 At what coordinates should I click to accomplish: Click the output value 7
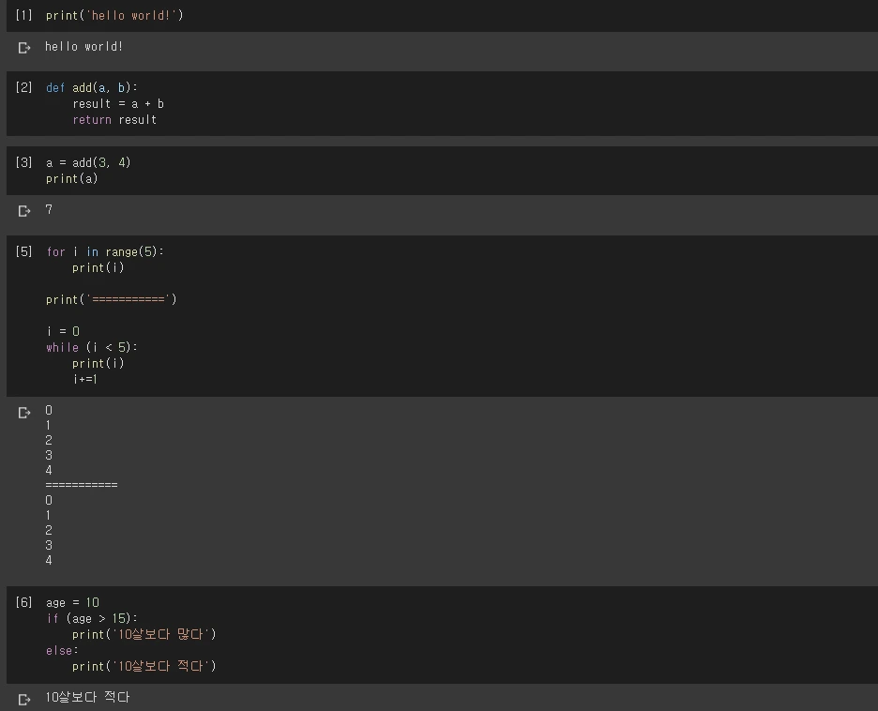49,209
